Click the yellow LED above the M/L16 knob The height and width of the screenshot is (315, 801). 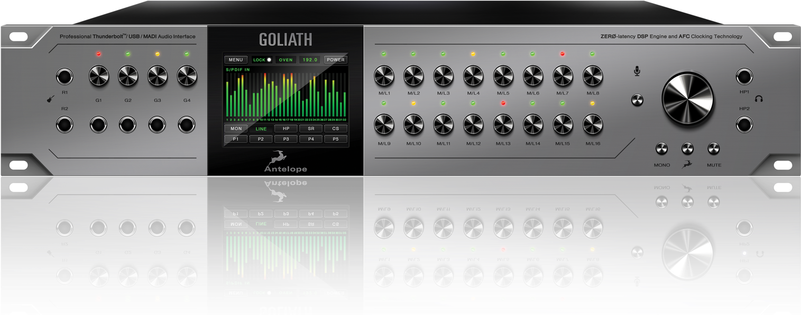click(x=593, y=103)
